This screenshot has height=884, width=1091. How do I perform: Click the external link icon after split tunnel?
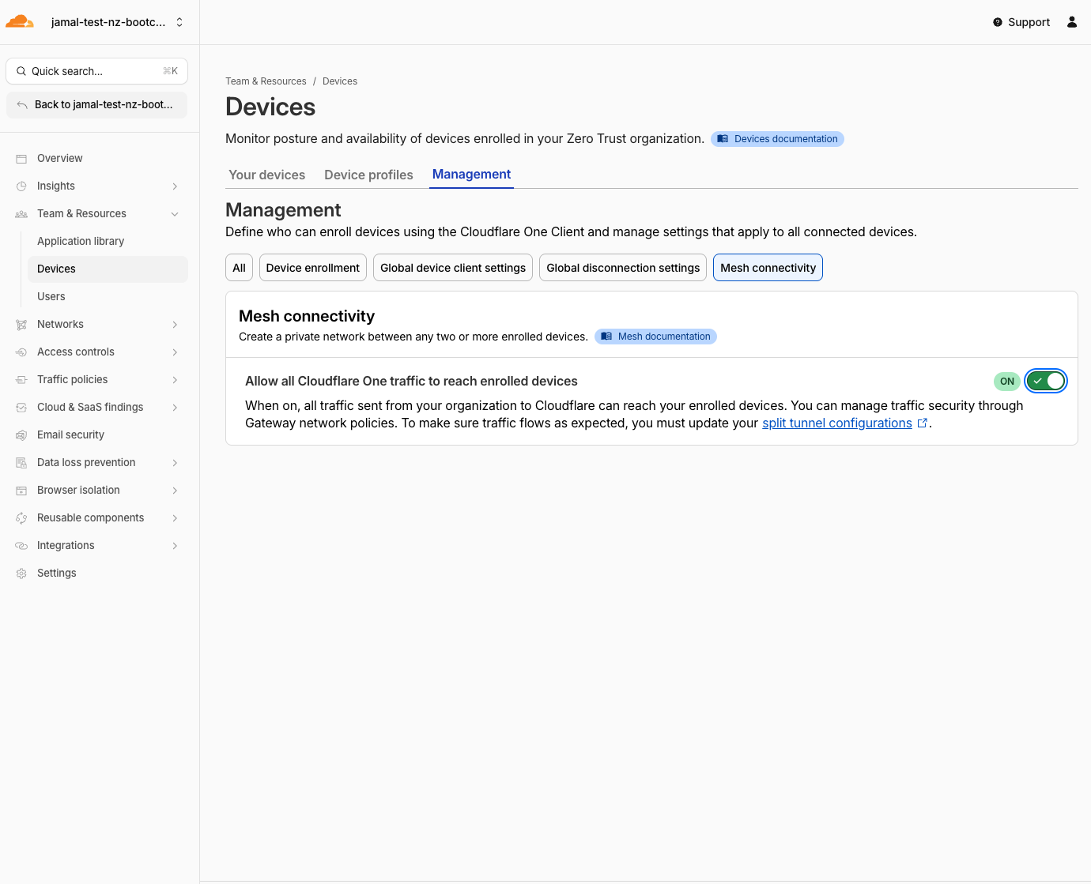(x=922, y=423)
